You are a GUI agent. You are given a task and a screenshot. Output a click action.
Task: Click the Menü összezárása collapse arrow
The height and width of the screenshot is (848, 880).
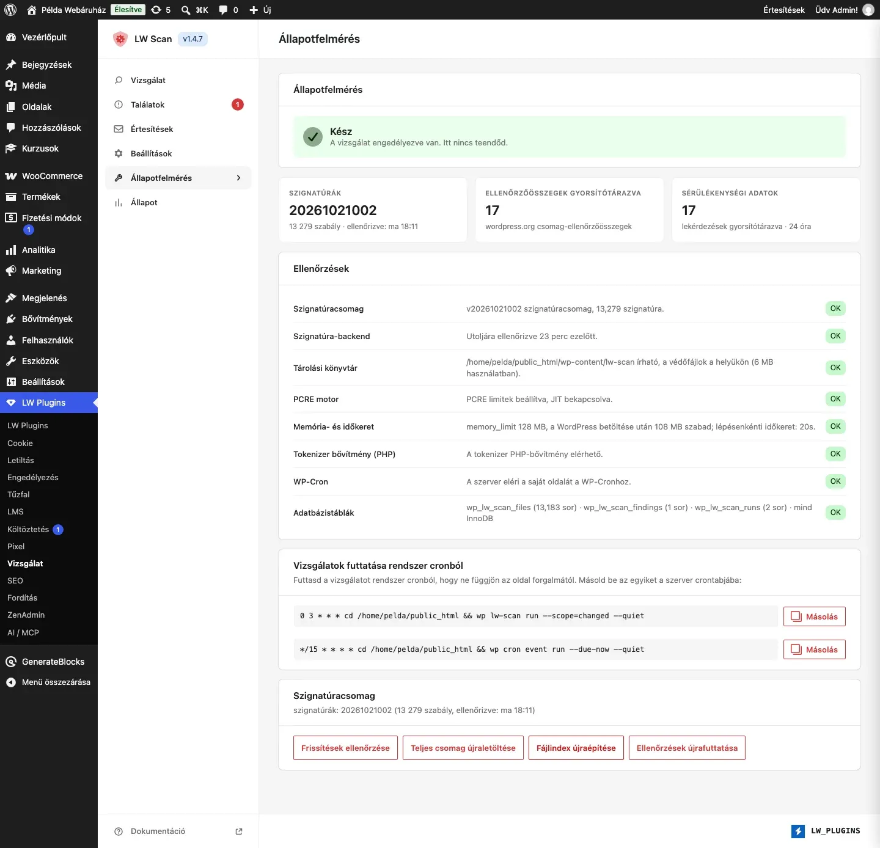(11, 682)
